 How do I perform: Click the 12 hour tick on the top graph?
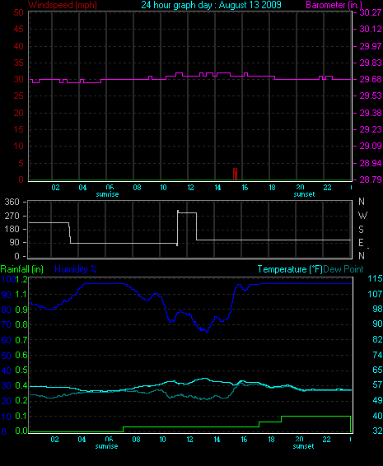point(190,188)
